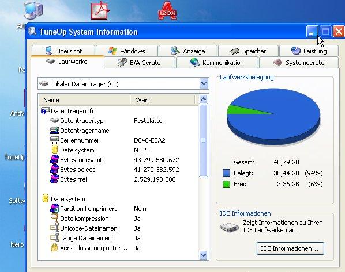
Task: Click the memory chip icon on Speicher tab
Action: 235,51
